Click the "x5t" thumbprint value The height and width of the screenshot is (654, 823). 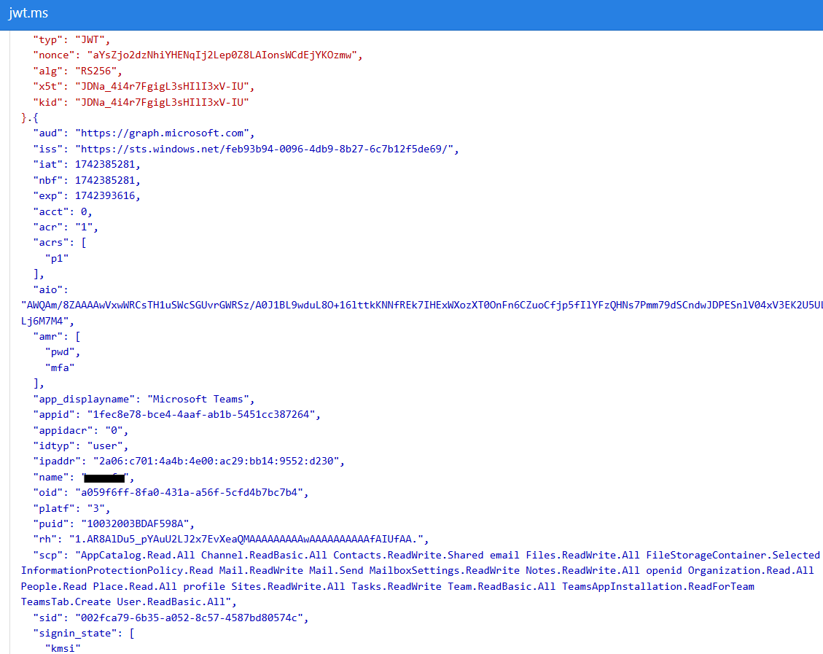click(x=160, y=86)
